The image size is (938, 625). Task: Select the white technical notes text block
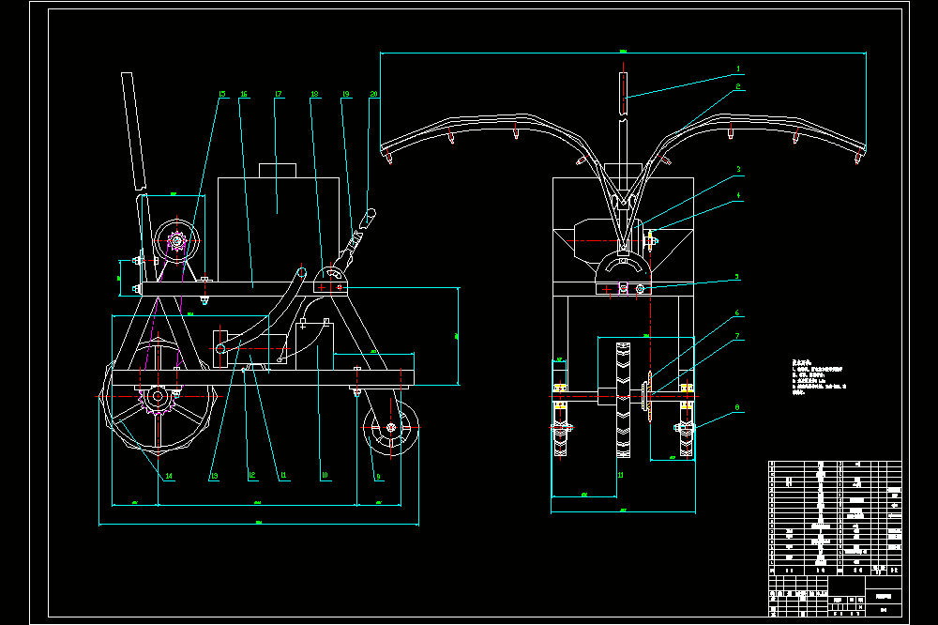coord(818,377)
